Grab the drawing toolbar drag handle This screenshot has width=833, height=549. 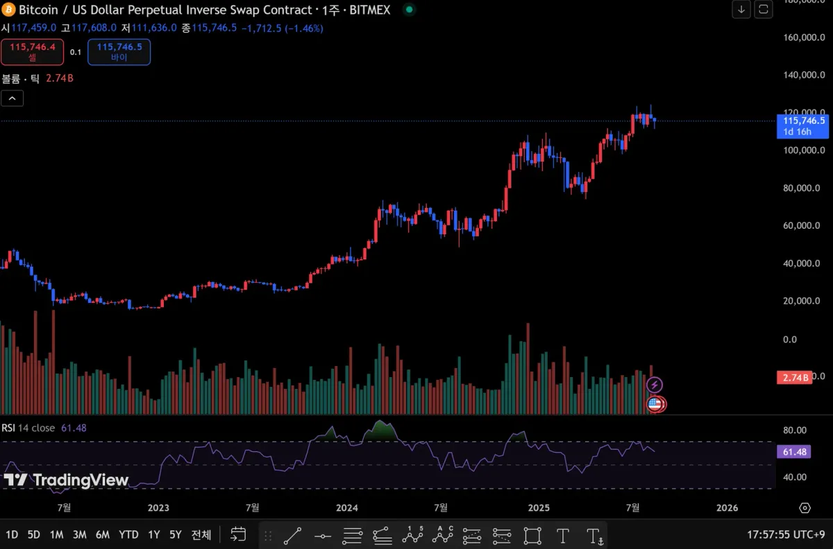click(x=269, y=536)
